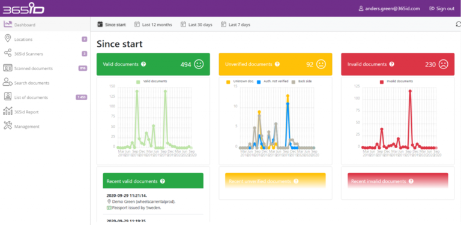This screenshot has width=461, height=225.
Task: Toggle the Back side legend swatch
Action: tap(293, 82)
